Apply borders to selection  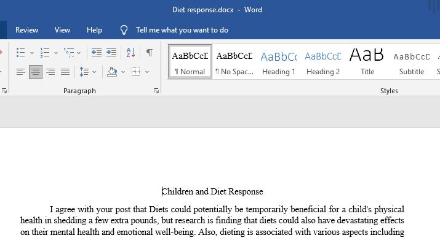[136, 72]
